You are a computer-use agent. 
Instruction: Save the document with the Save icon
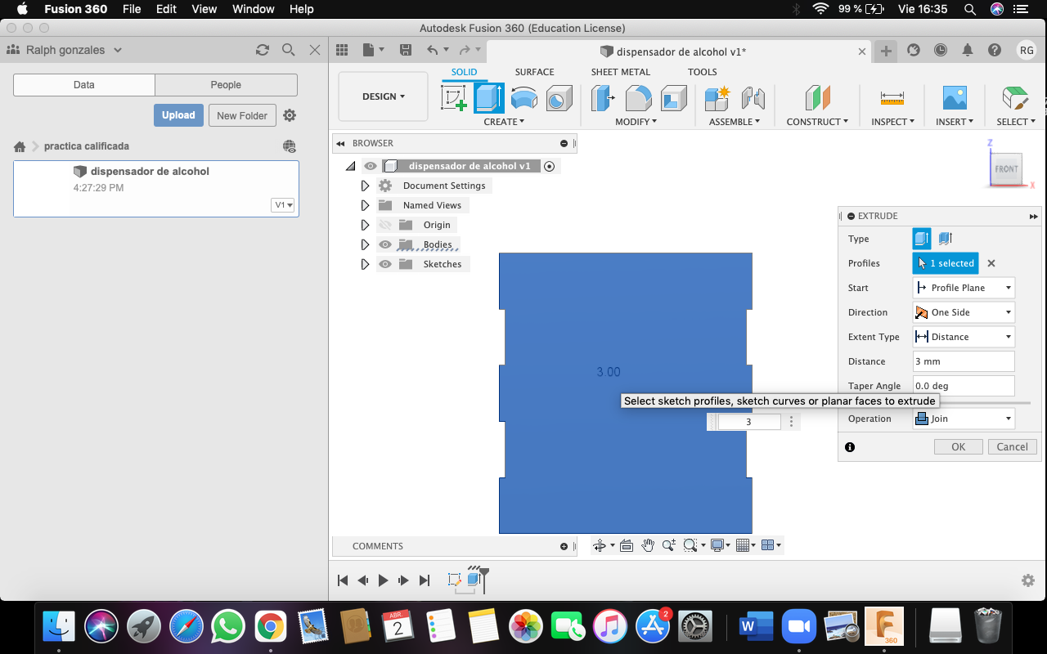click(405, 50)
